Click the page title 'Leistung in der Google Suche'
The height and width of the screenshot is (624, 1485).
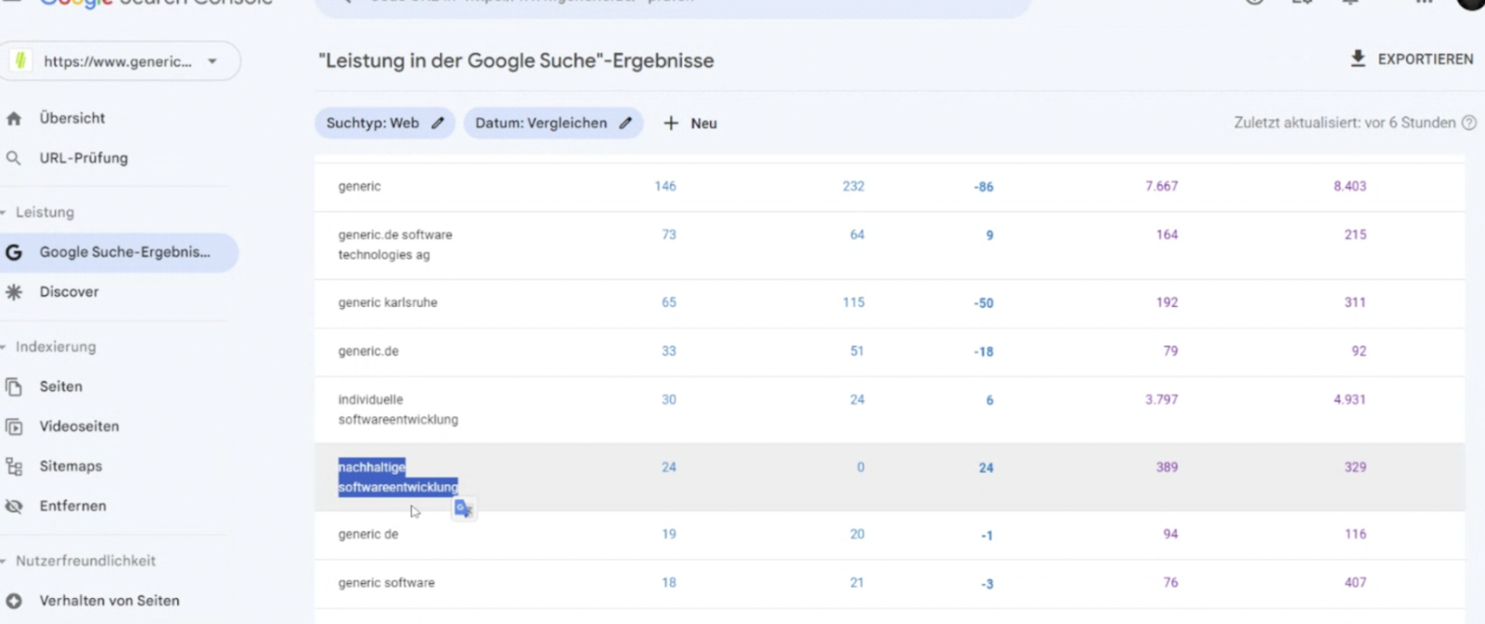point(516,61)
